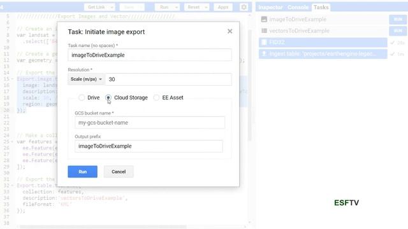
Task: Click the 'collection: features,' code line
Action: 53,192
